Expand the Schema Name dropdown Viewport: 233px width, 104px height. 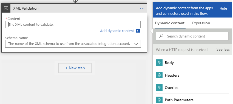[136, 44]
